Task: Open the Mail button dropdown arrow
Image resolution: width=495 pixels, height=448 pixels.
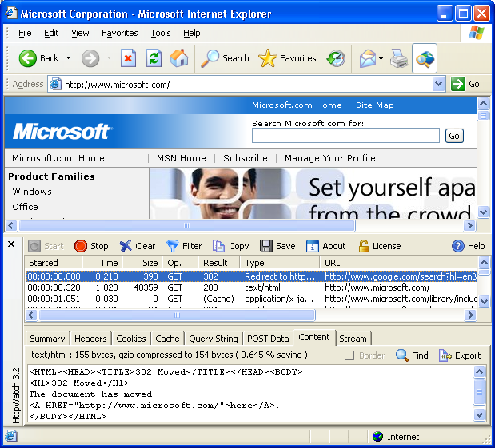Action: click(381, 58)
